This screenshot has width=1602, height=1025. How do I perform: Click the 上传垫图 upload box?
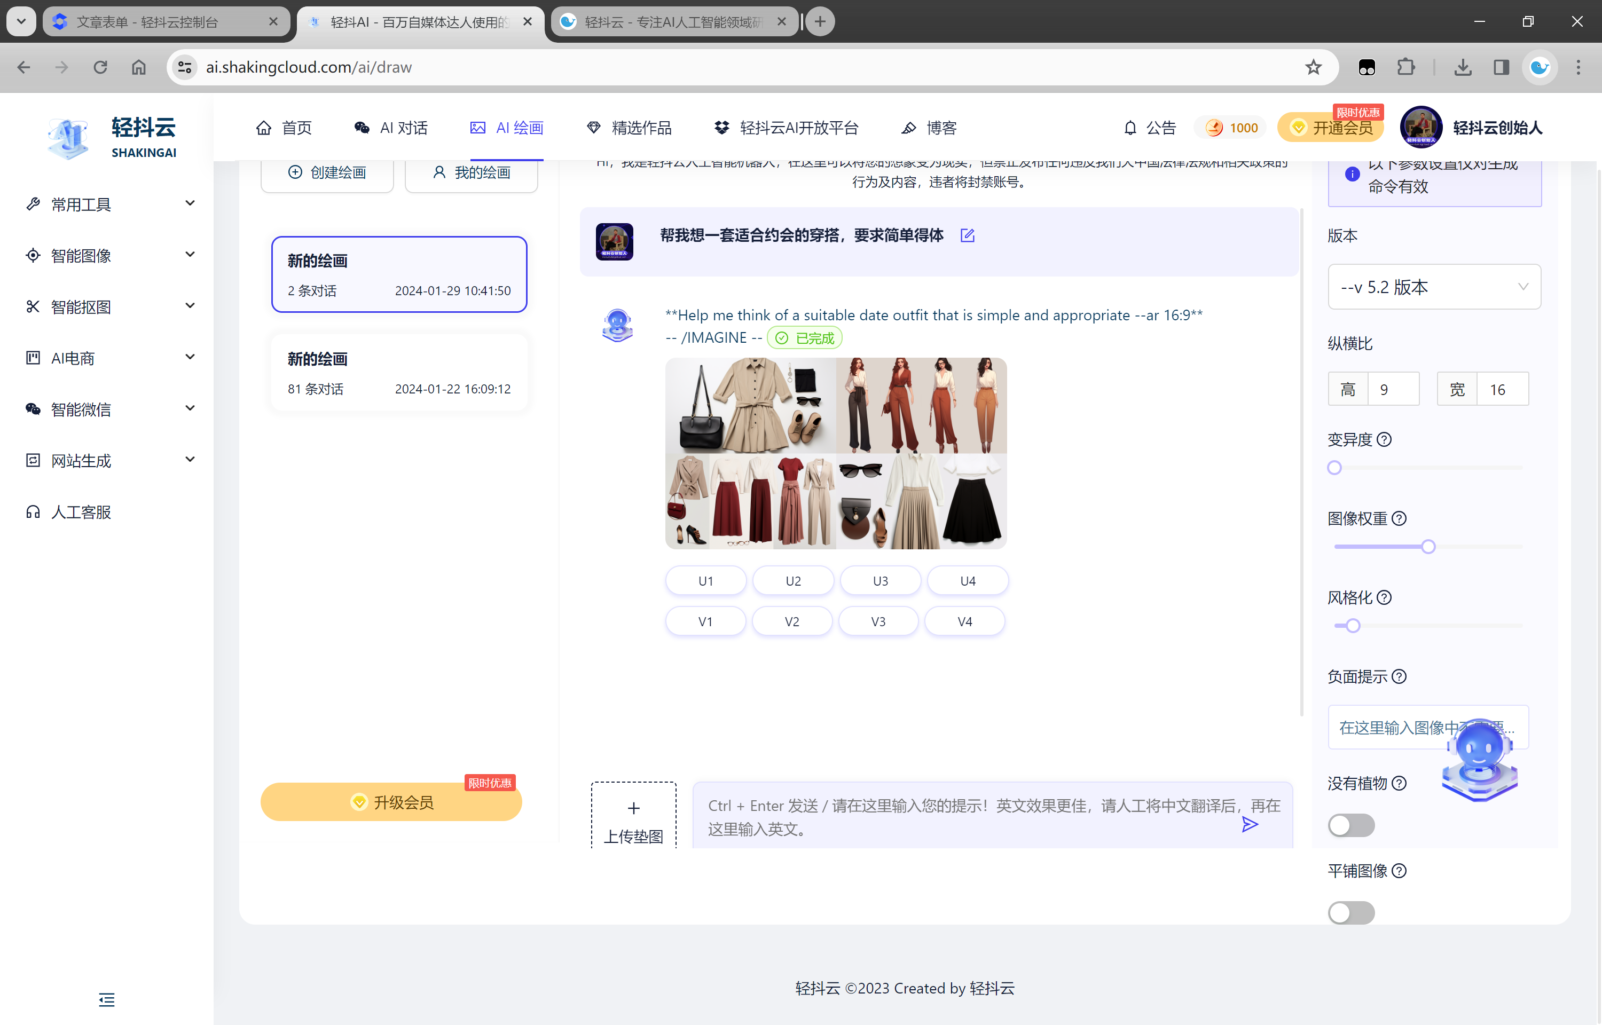pos(634,816)
